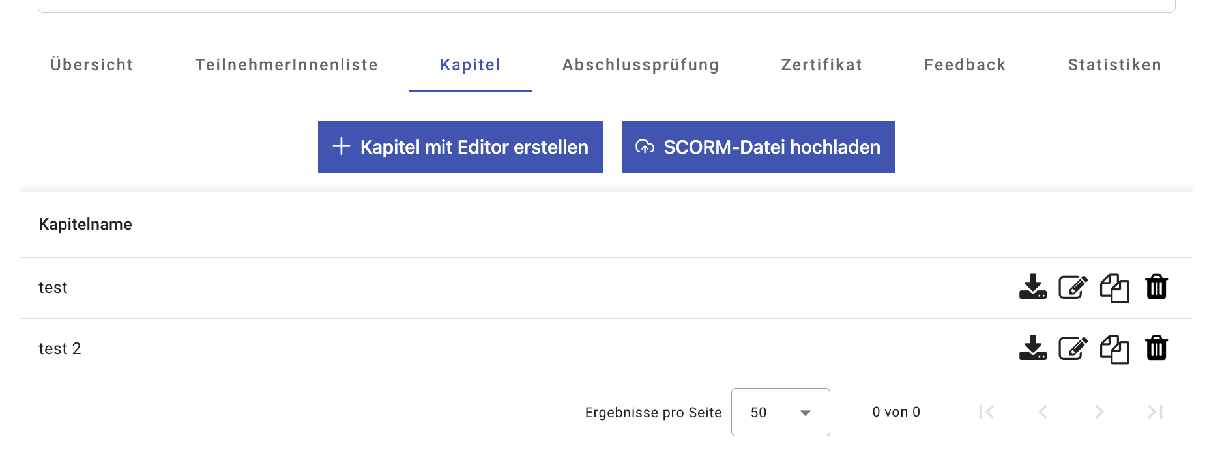This screenshot has width=1207, height=457.
Task: Copy the 'test 2' chapter
Action: pos(1114,349)
